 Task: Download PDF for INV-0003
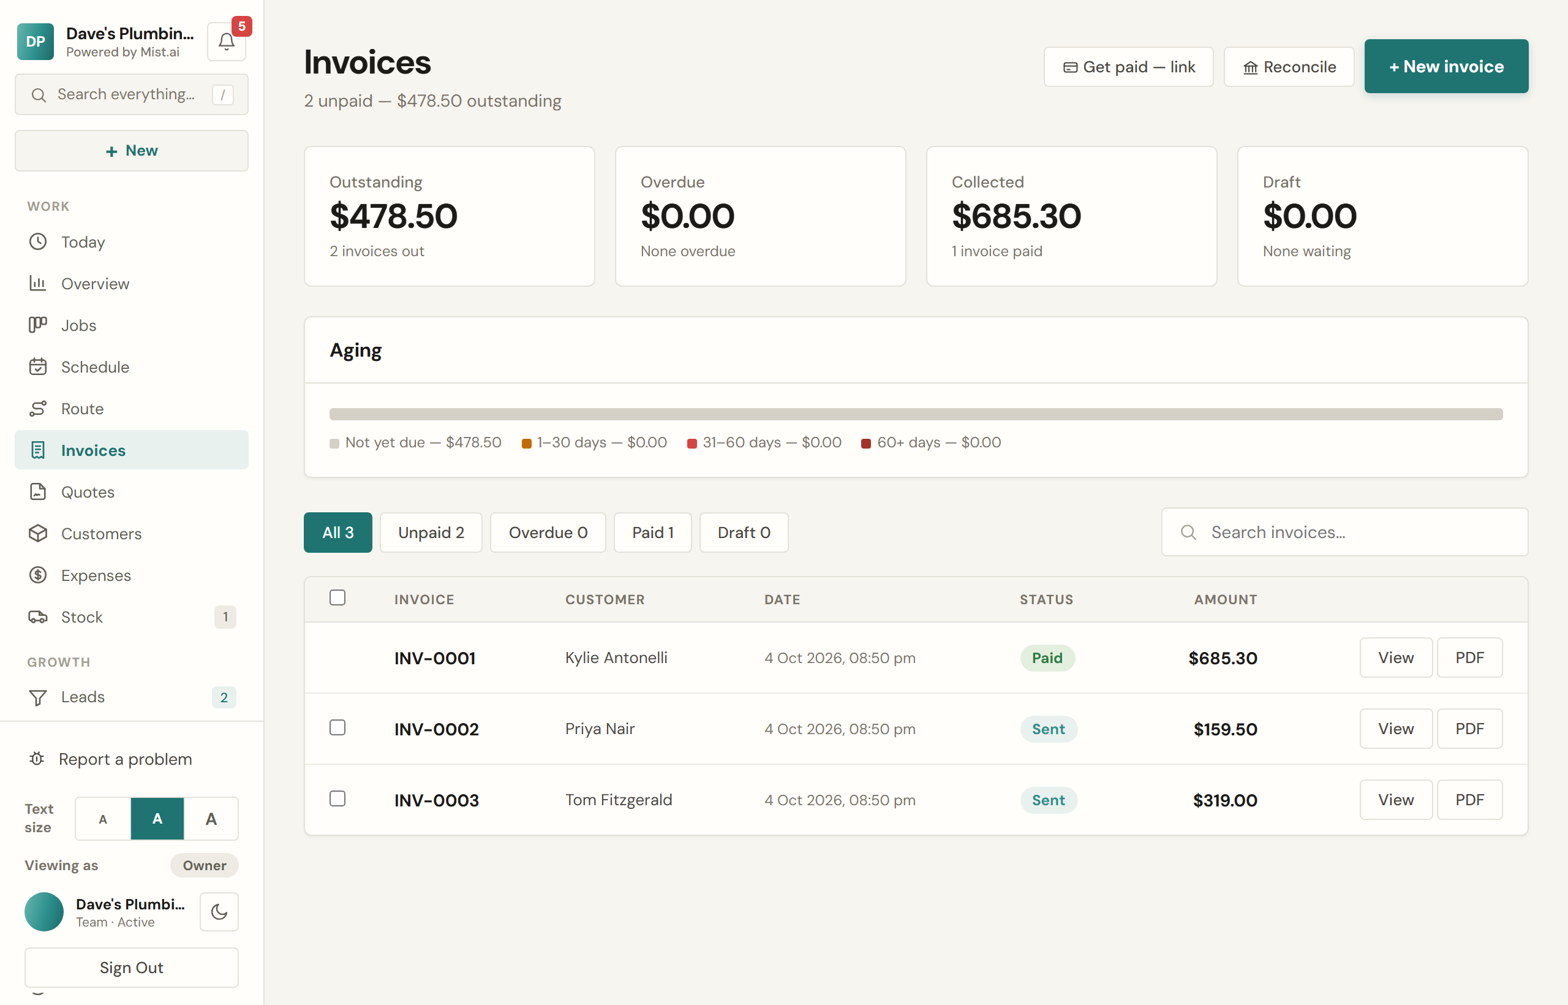click(x=1469, y=800)
